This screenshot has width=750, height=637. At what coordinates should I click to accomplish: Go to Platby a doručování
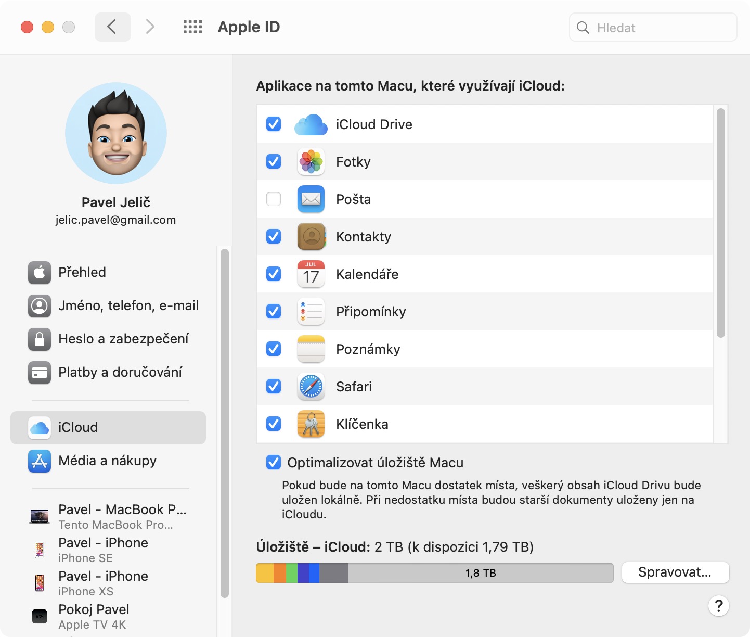click(x=120, y=373)
